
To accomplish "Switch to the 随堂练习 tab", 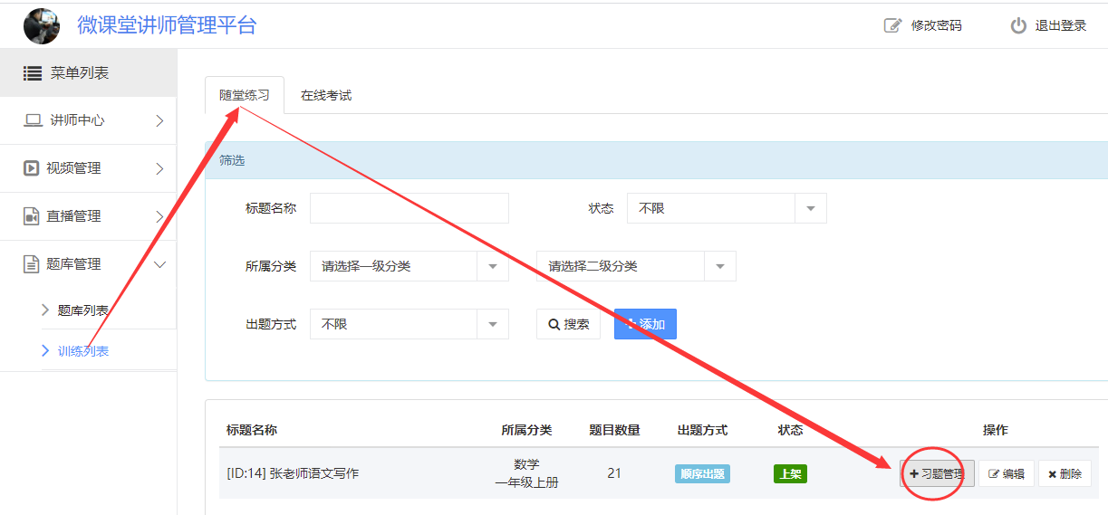I will click(x=245, y=95).
